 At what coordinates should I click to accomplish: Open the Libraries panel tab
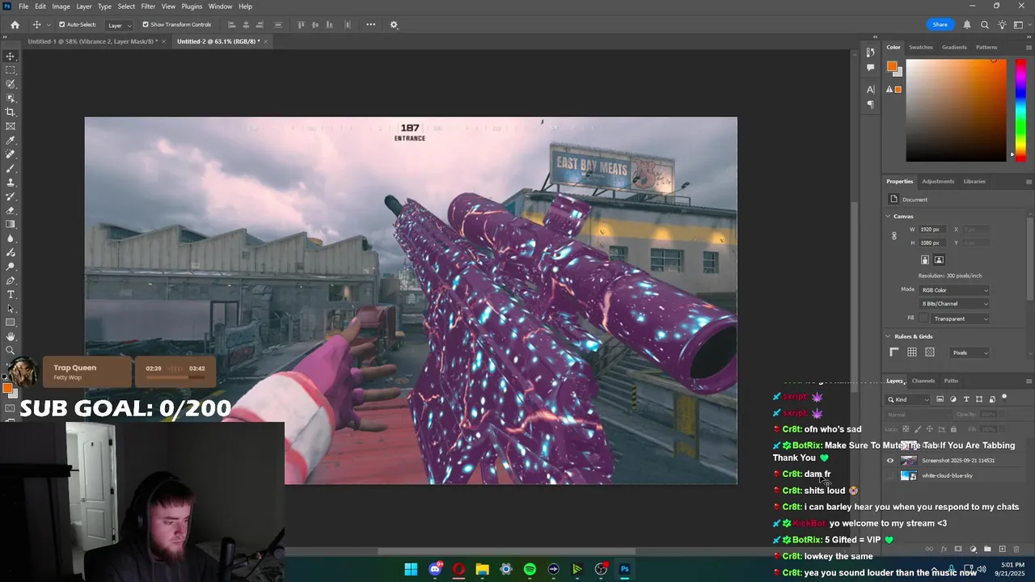coord(974,181)
